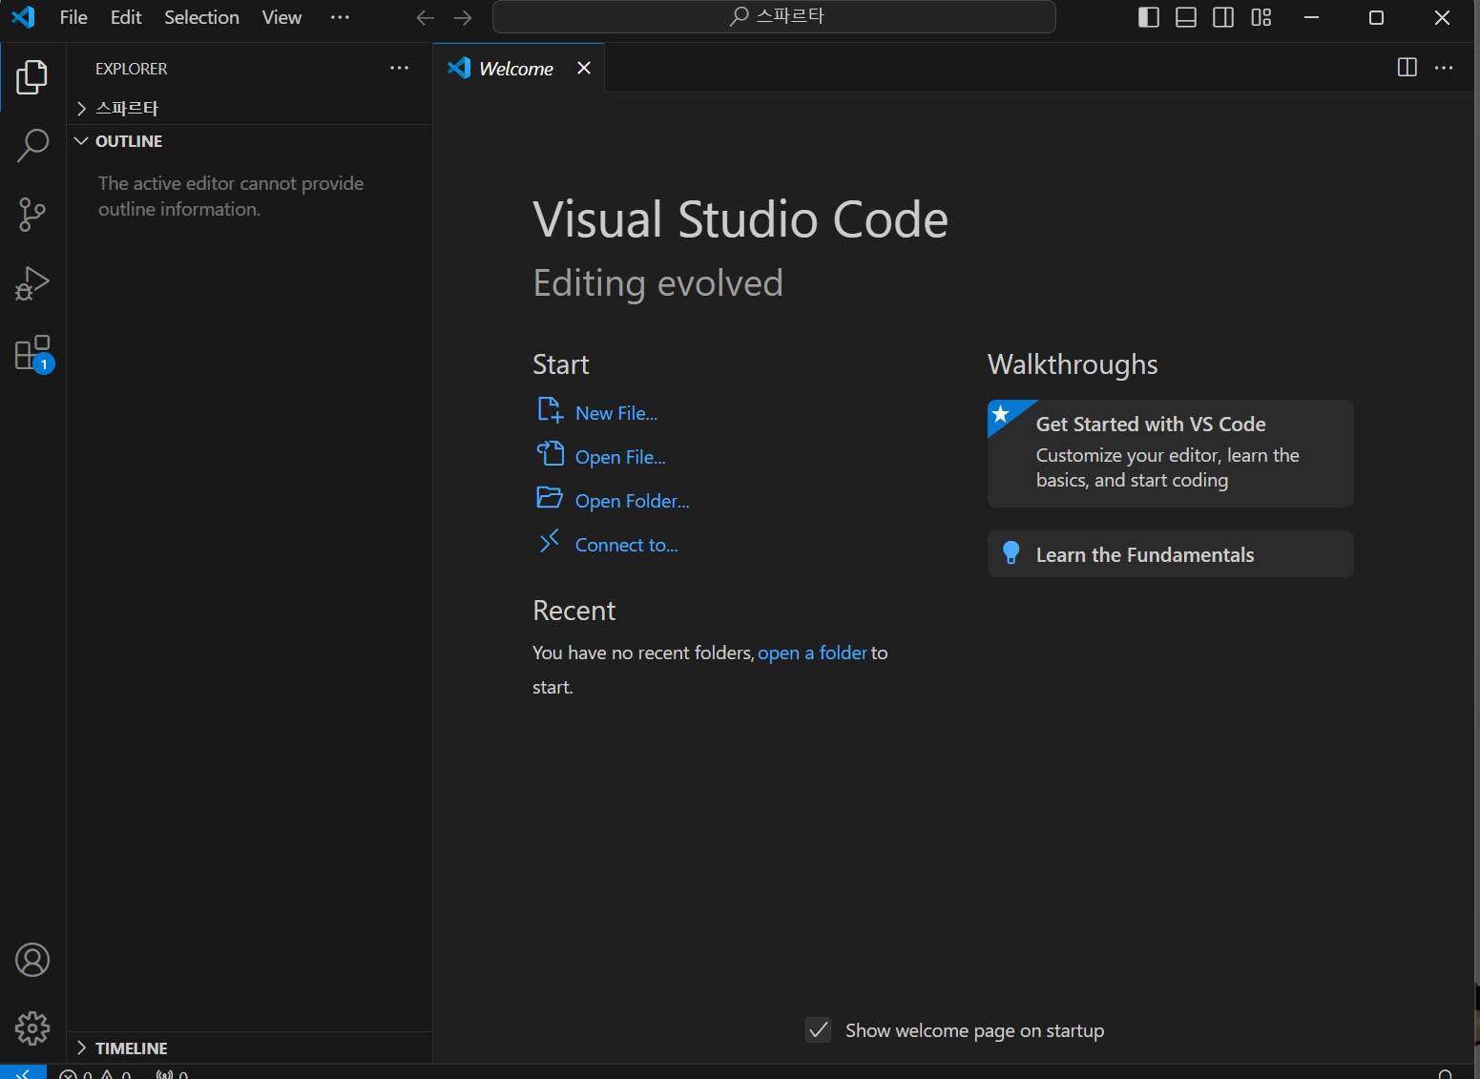Open Explorer's Views and More Actions ellipsis
Screen dimensions: 1480x1079
tap(400, 69)
